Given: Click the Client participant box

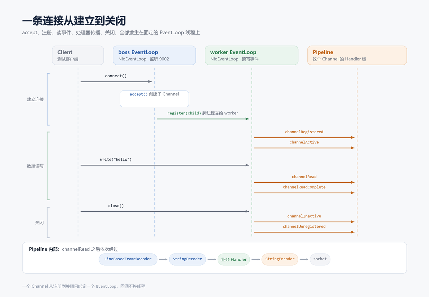Looking at the screenshot, I should pos(78,55).
